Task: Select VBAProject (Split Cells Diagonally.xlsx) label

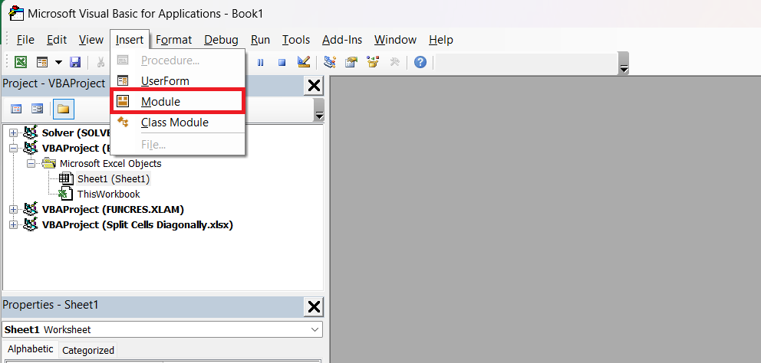Action: tap(138, 225)
